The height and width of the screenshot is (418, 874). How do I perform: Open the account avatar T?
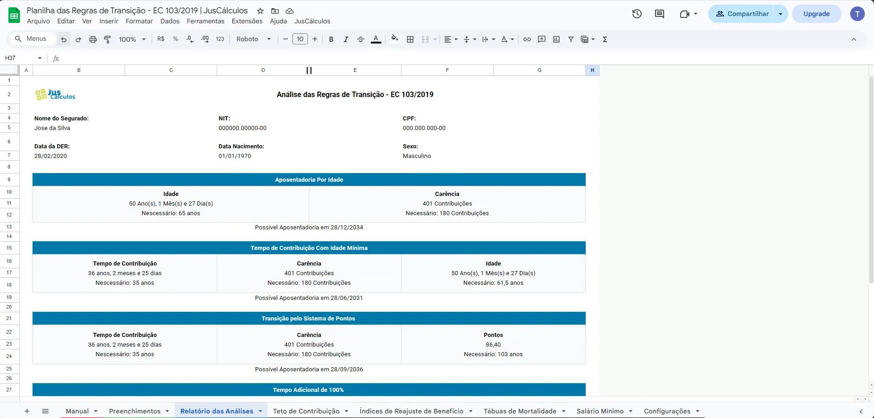point(858,14)
